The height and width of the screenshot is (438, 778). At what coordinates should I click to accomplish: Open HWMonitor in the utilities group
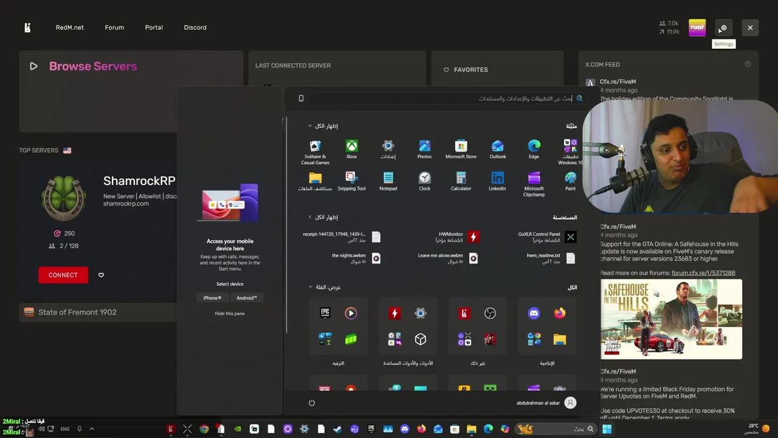click(394, 313)
